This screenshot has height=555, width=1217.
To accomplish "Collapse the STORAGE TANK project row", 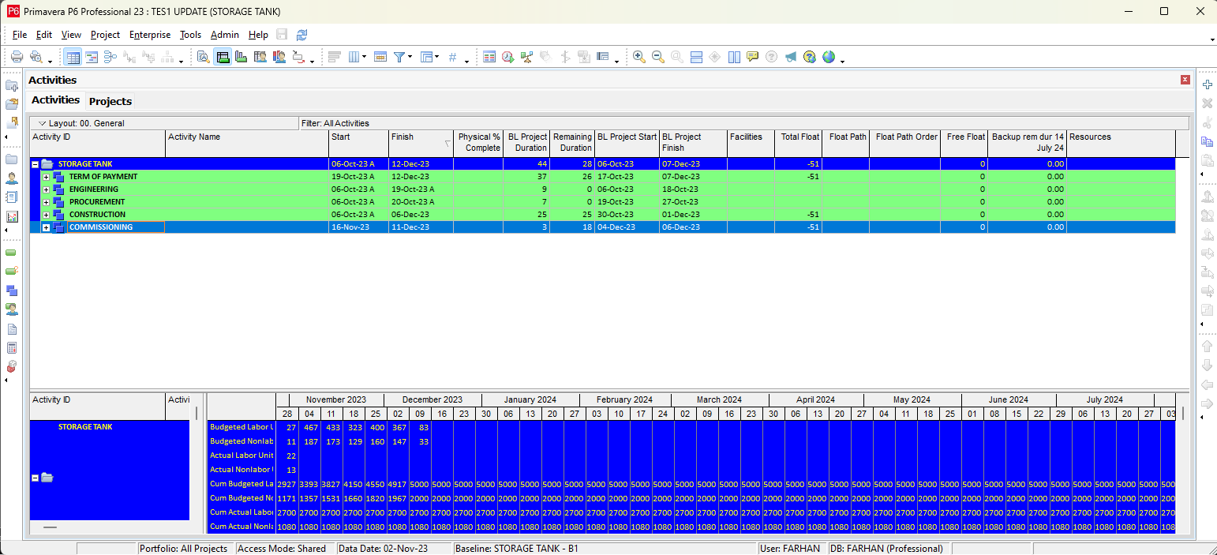I will coord(36,164).
